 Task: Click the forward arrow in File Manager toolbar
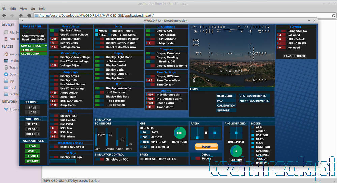(x=12, y=16)
